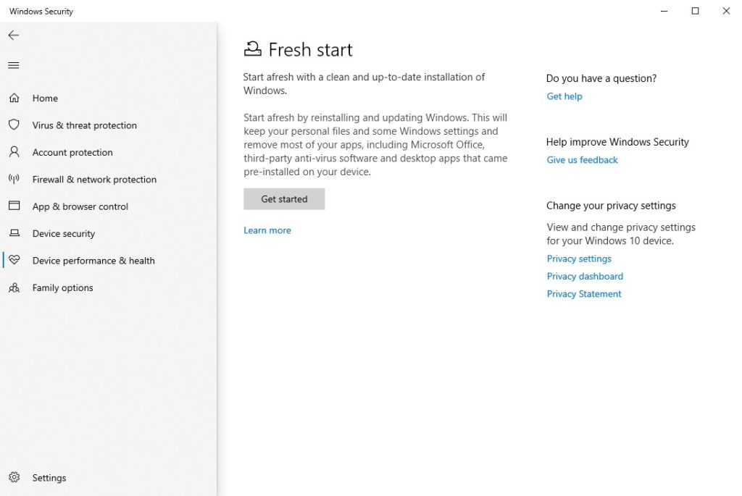Open the Family options people icon
Viewport: 742px width, 496px height.
coord(14,287)
